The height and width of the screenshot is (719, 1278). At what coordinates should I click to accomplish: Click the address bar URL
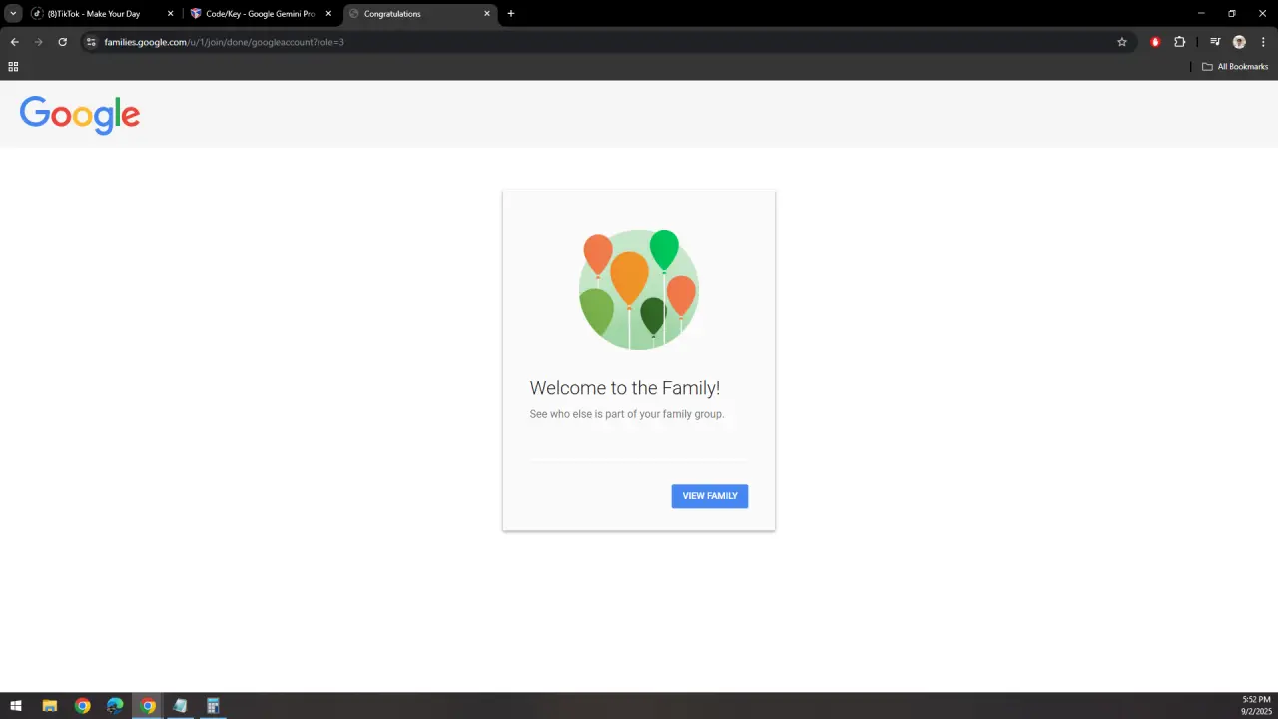pos(224,42)
